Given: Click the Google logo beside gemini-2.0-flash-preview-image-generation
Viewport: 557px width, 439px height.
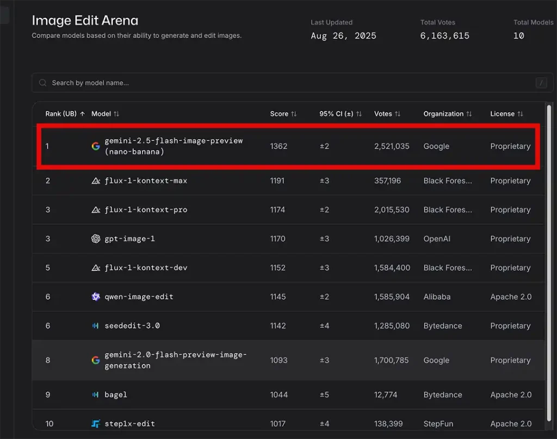Looking at the screenshot, I should tap(96, 360).
